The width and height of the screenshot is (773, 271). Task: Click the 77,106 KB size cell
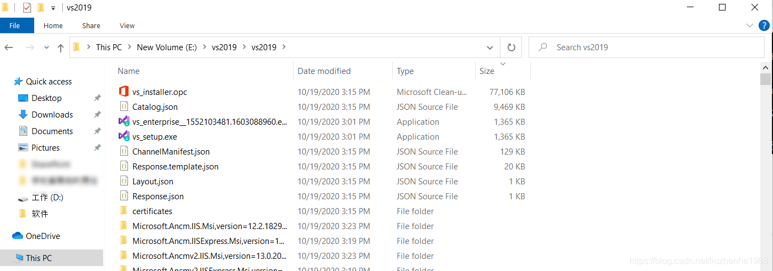pyautogui.click(x=507, y=92)
